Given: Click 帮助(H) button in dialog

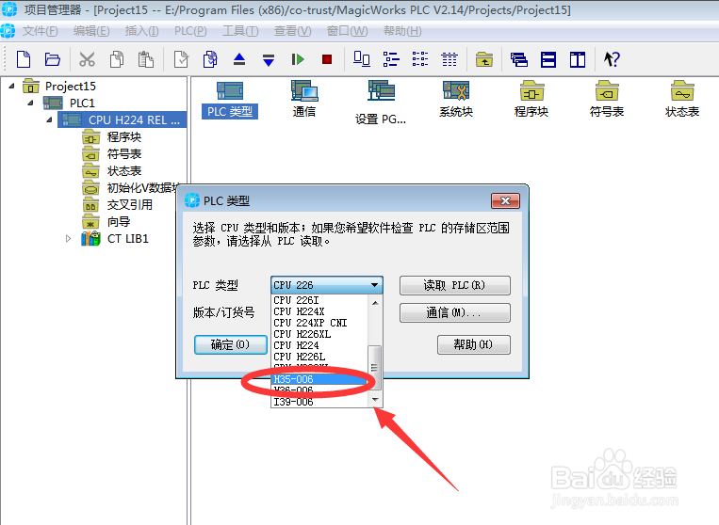Looking at the screenshot, I should click(474, 344).
